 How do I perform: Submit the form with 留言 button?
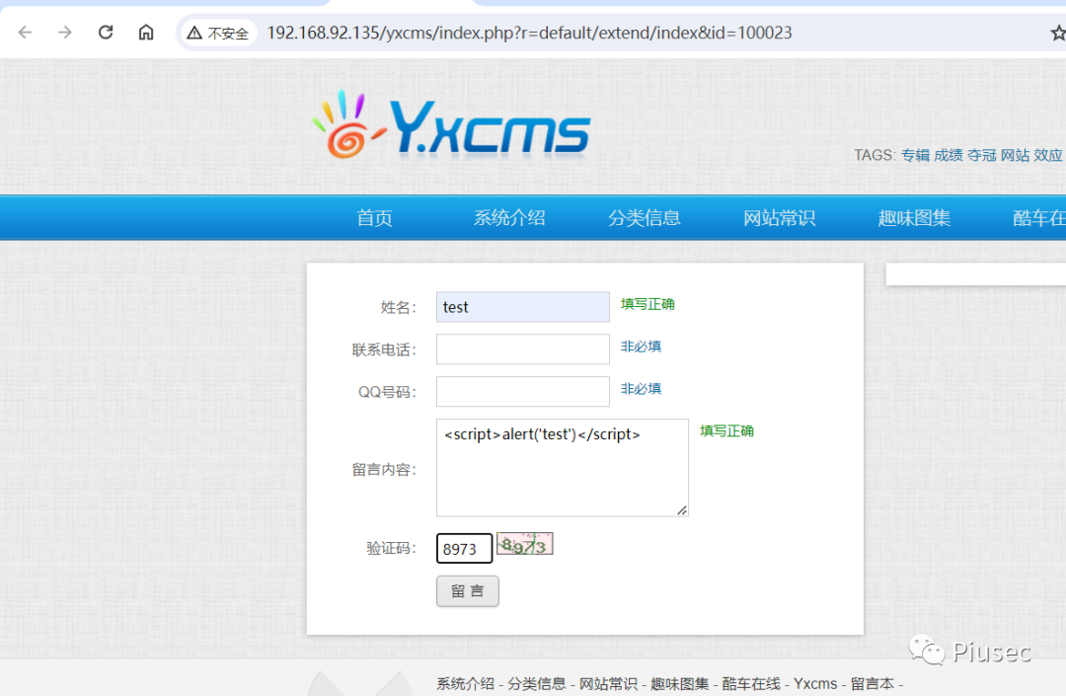click(x=468, y=591)
